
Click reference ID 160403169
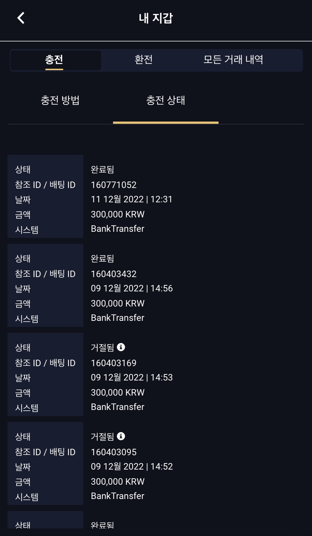pyautogui.click(x=114, y=363)
